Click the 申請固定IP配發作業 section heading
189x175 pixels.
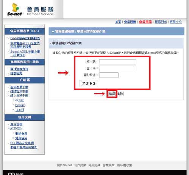click(x=67, y=43)
